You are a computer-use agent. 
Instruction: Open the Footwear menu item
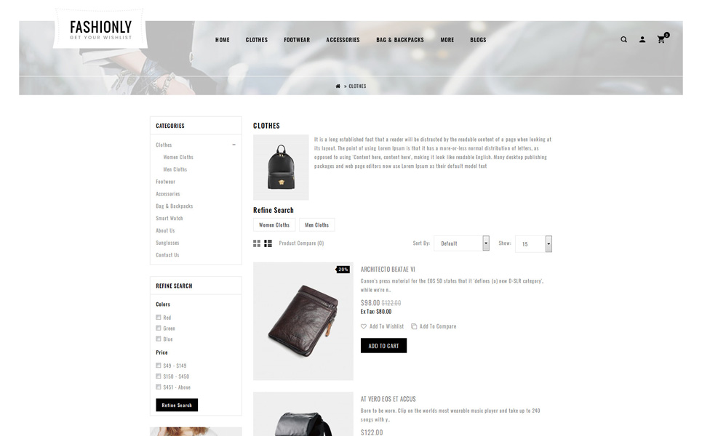pyautogui.click(x=297, y=40)
